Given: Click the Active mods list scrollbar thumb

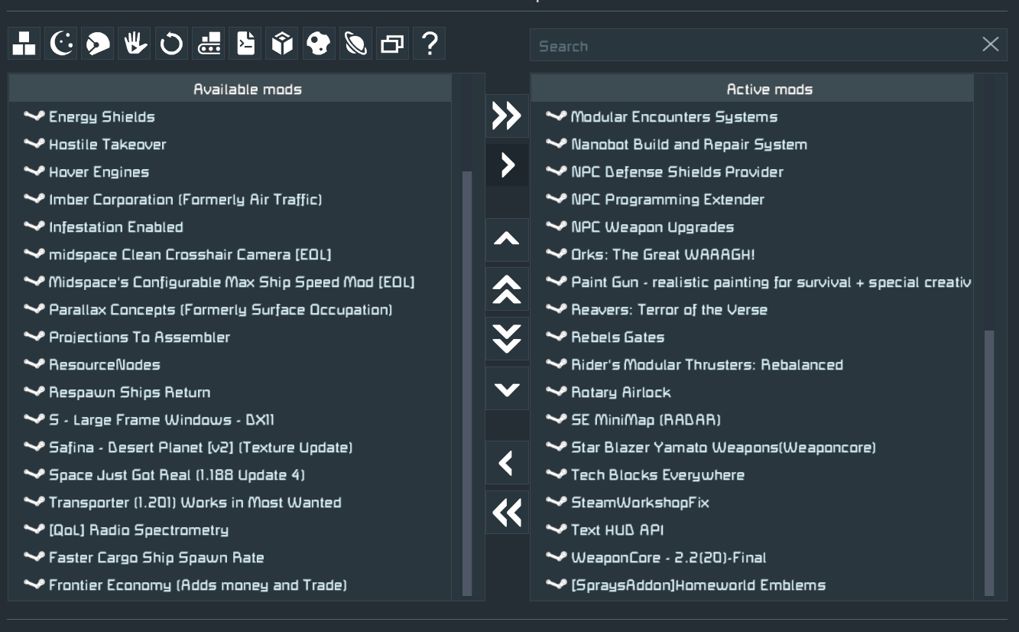Looking at the screenshot, I should coord(989,462).
